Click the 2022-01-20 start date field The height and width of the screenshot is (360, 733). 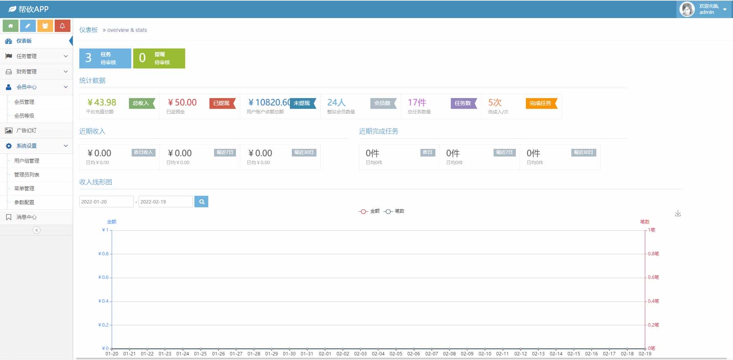[x=106, y=201]
